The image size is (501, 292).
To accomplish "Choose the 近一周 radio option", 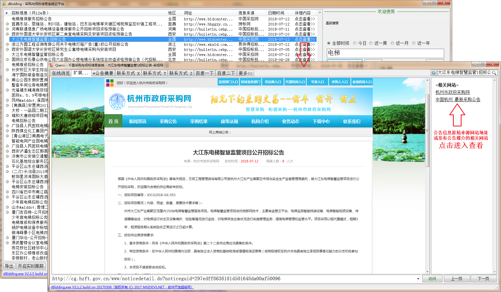I will [x=371, y=43].
